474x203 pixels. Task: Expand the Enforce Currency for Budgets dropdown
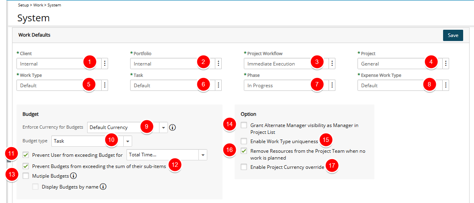(x=163, y=128)
